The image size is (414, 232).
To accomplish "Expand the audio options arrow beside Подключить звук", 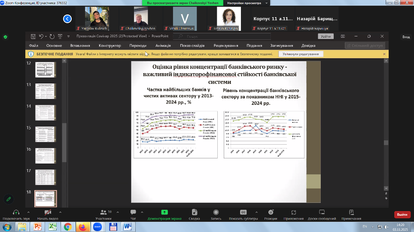I will 28,212.
